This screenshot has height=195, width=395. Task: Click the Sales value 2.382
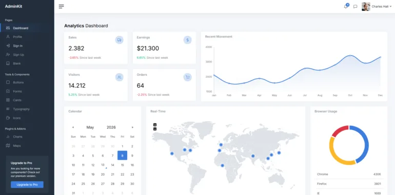(x=76, y=49)
